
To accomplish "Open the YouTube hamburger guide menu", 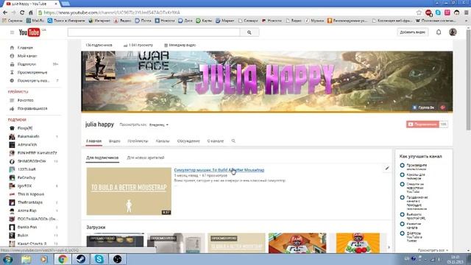I will (12, 32).
